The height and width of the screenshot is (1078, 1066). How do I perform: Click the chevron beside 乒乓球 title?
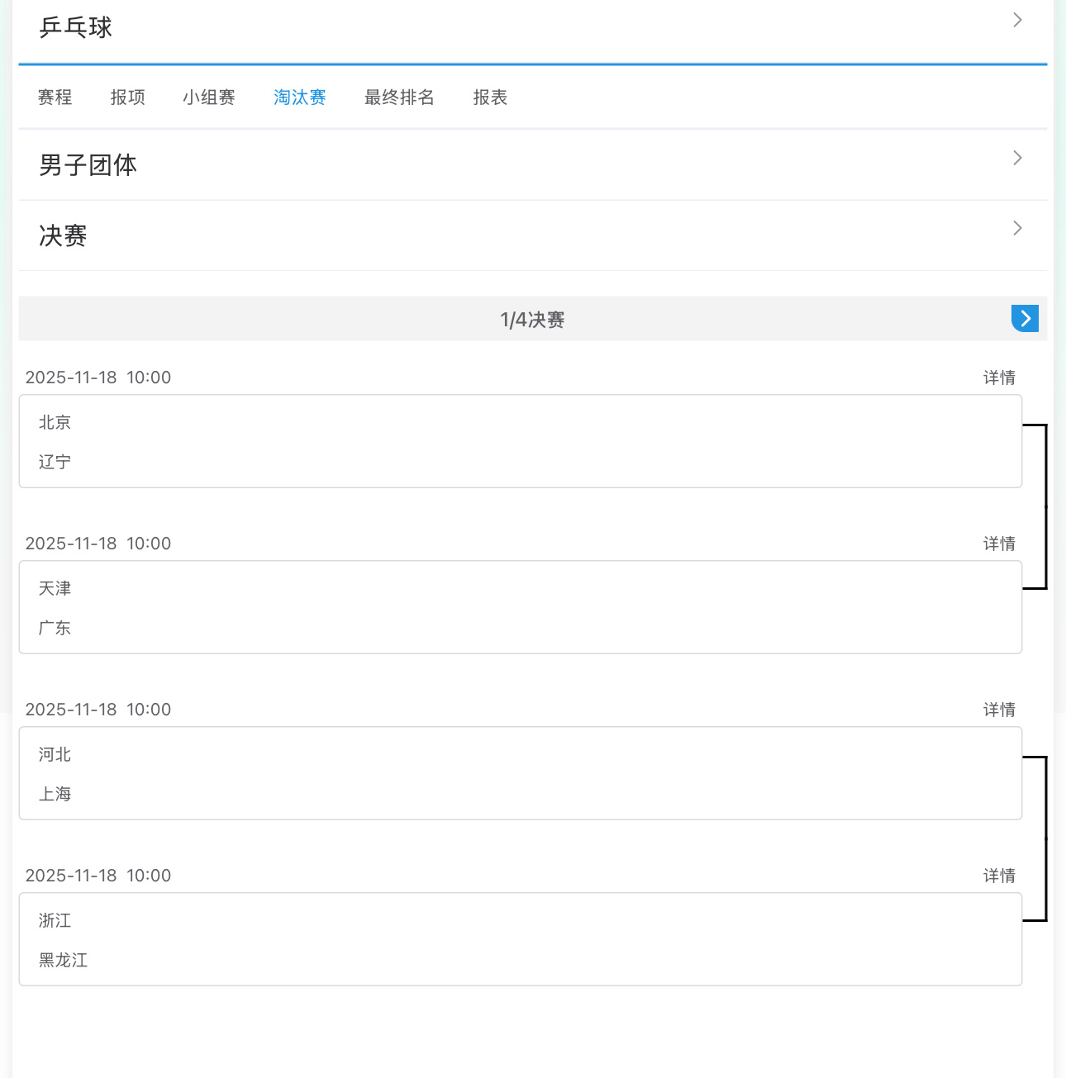tap(1016, 20)
